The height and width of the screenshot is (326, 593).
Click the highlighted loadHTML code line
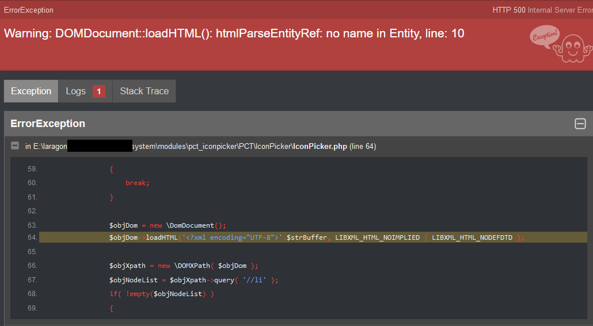(x=317, y=237)
